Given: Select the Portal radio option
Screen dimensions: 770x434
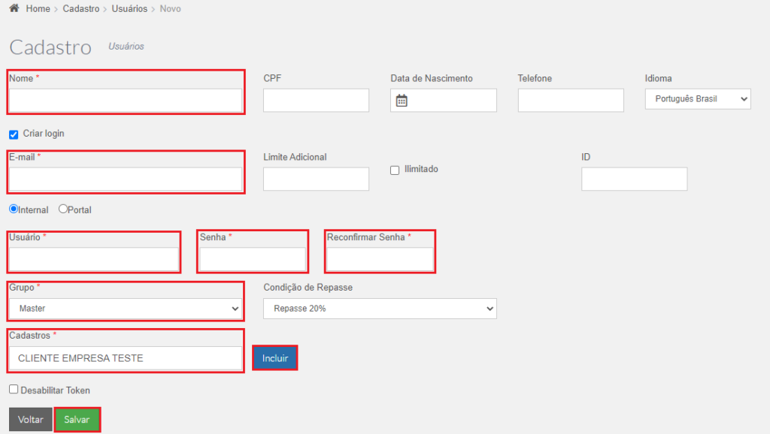Looking at the screenshot, I should (x=63, y=209).
